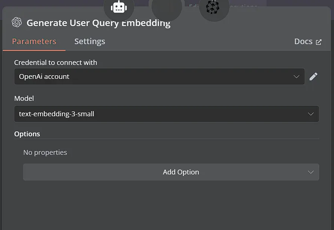
Task: Click the Options section label
Action: point(27,134)
